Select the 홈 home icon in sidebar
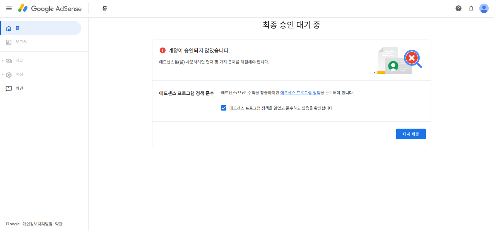This screenshot has height=236, width=496. coord(9,28)
